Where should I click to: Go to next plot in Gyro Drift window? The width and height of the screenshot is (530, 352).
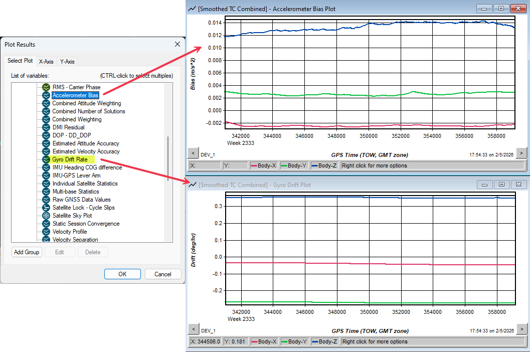coord(522,329)
